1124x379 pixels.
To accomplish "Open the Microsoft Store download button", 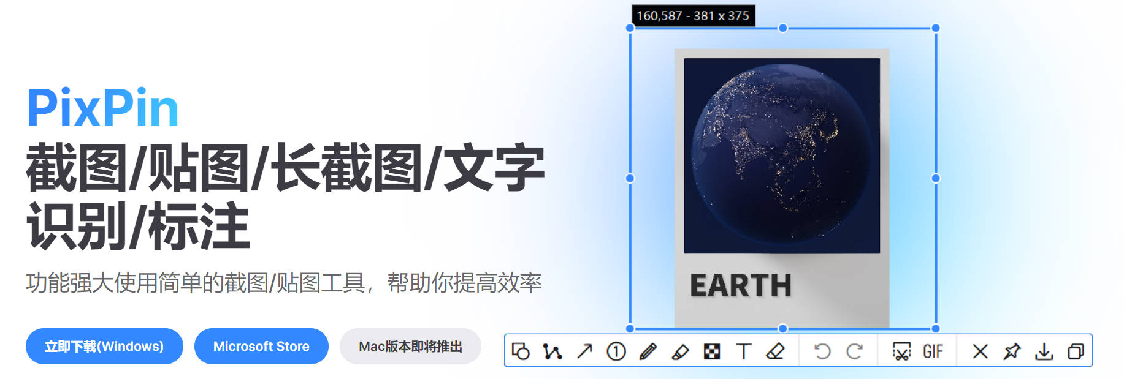I will (x=261, y=347).
